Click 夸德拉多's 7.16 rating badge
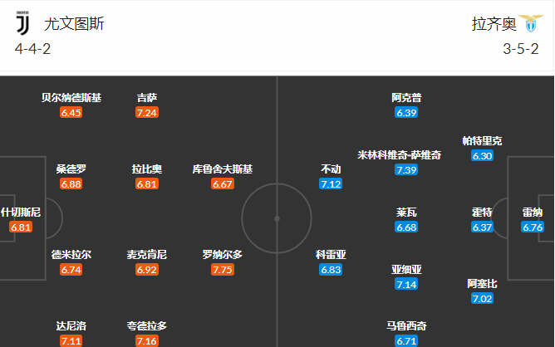The image size is (555, 347). [x=147, y=341]
